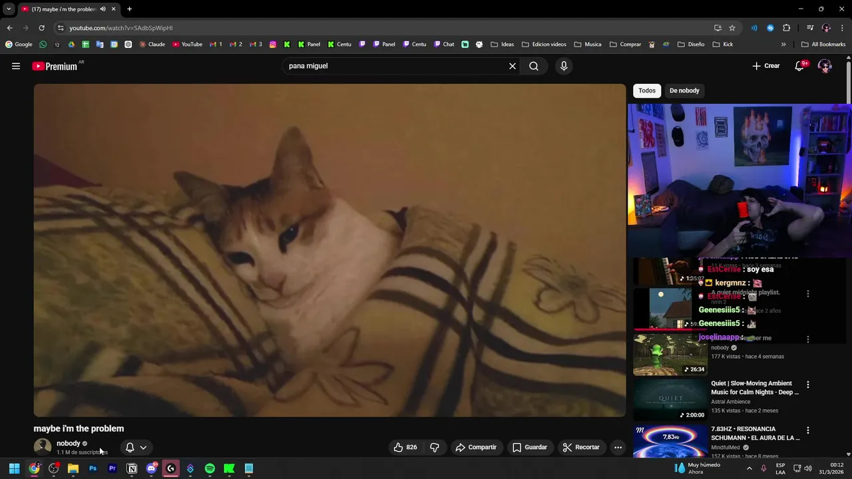Open the Ideas bookmarks folder

502,45
